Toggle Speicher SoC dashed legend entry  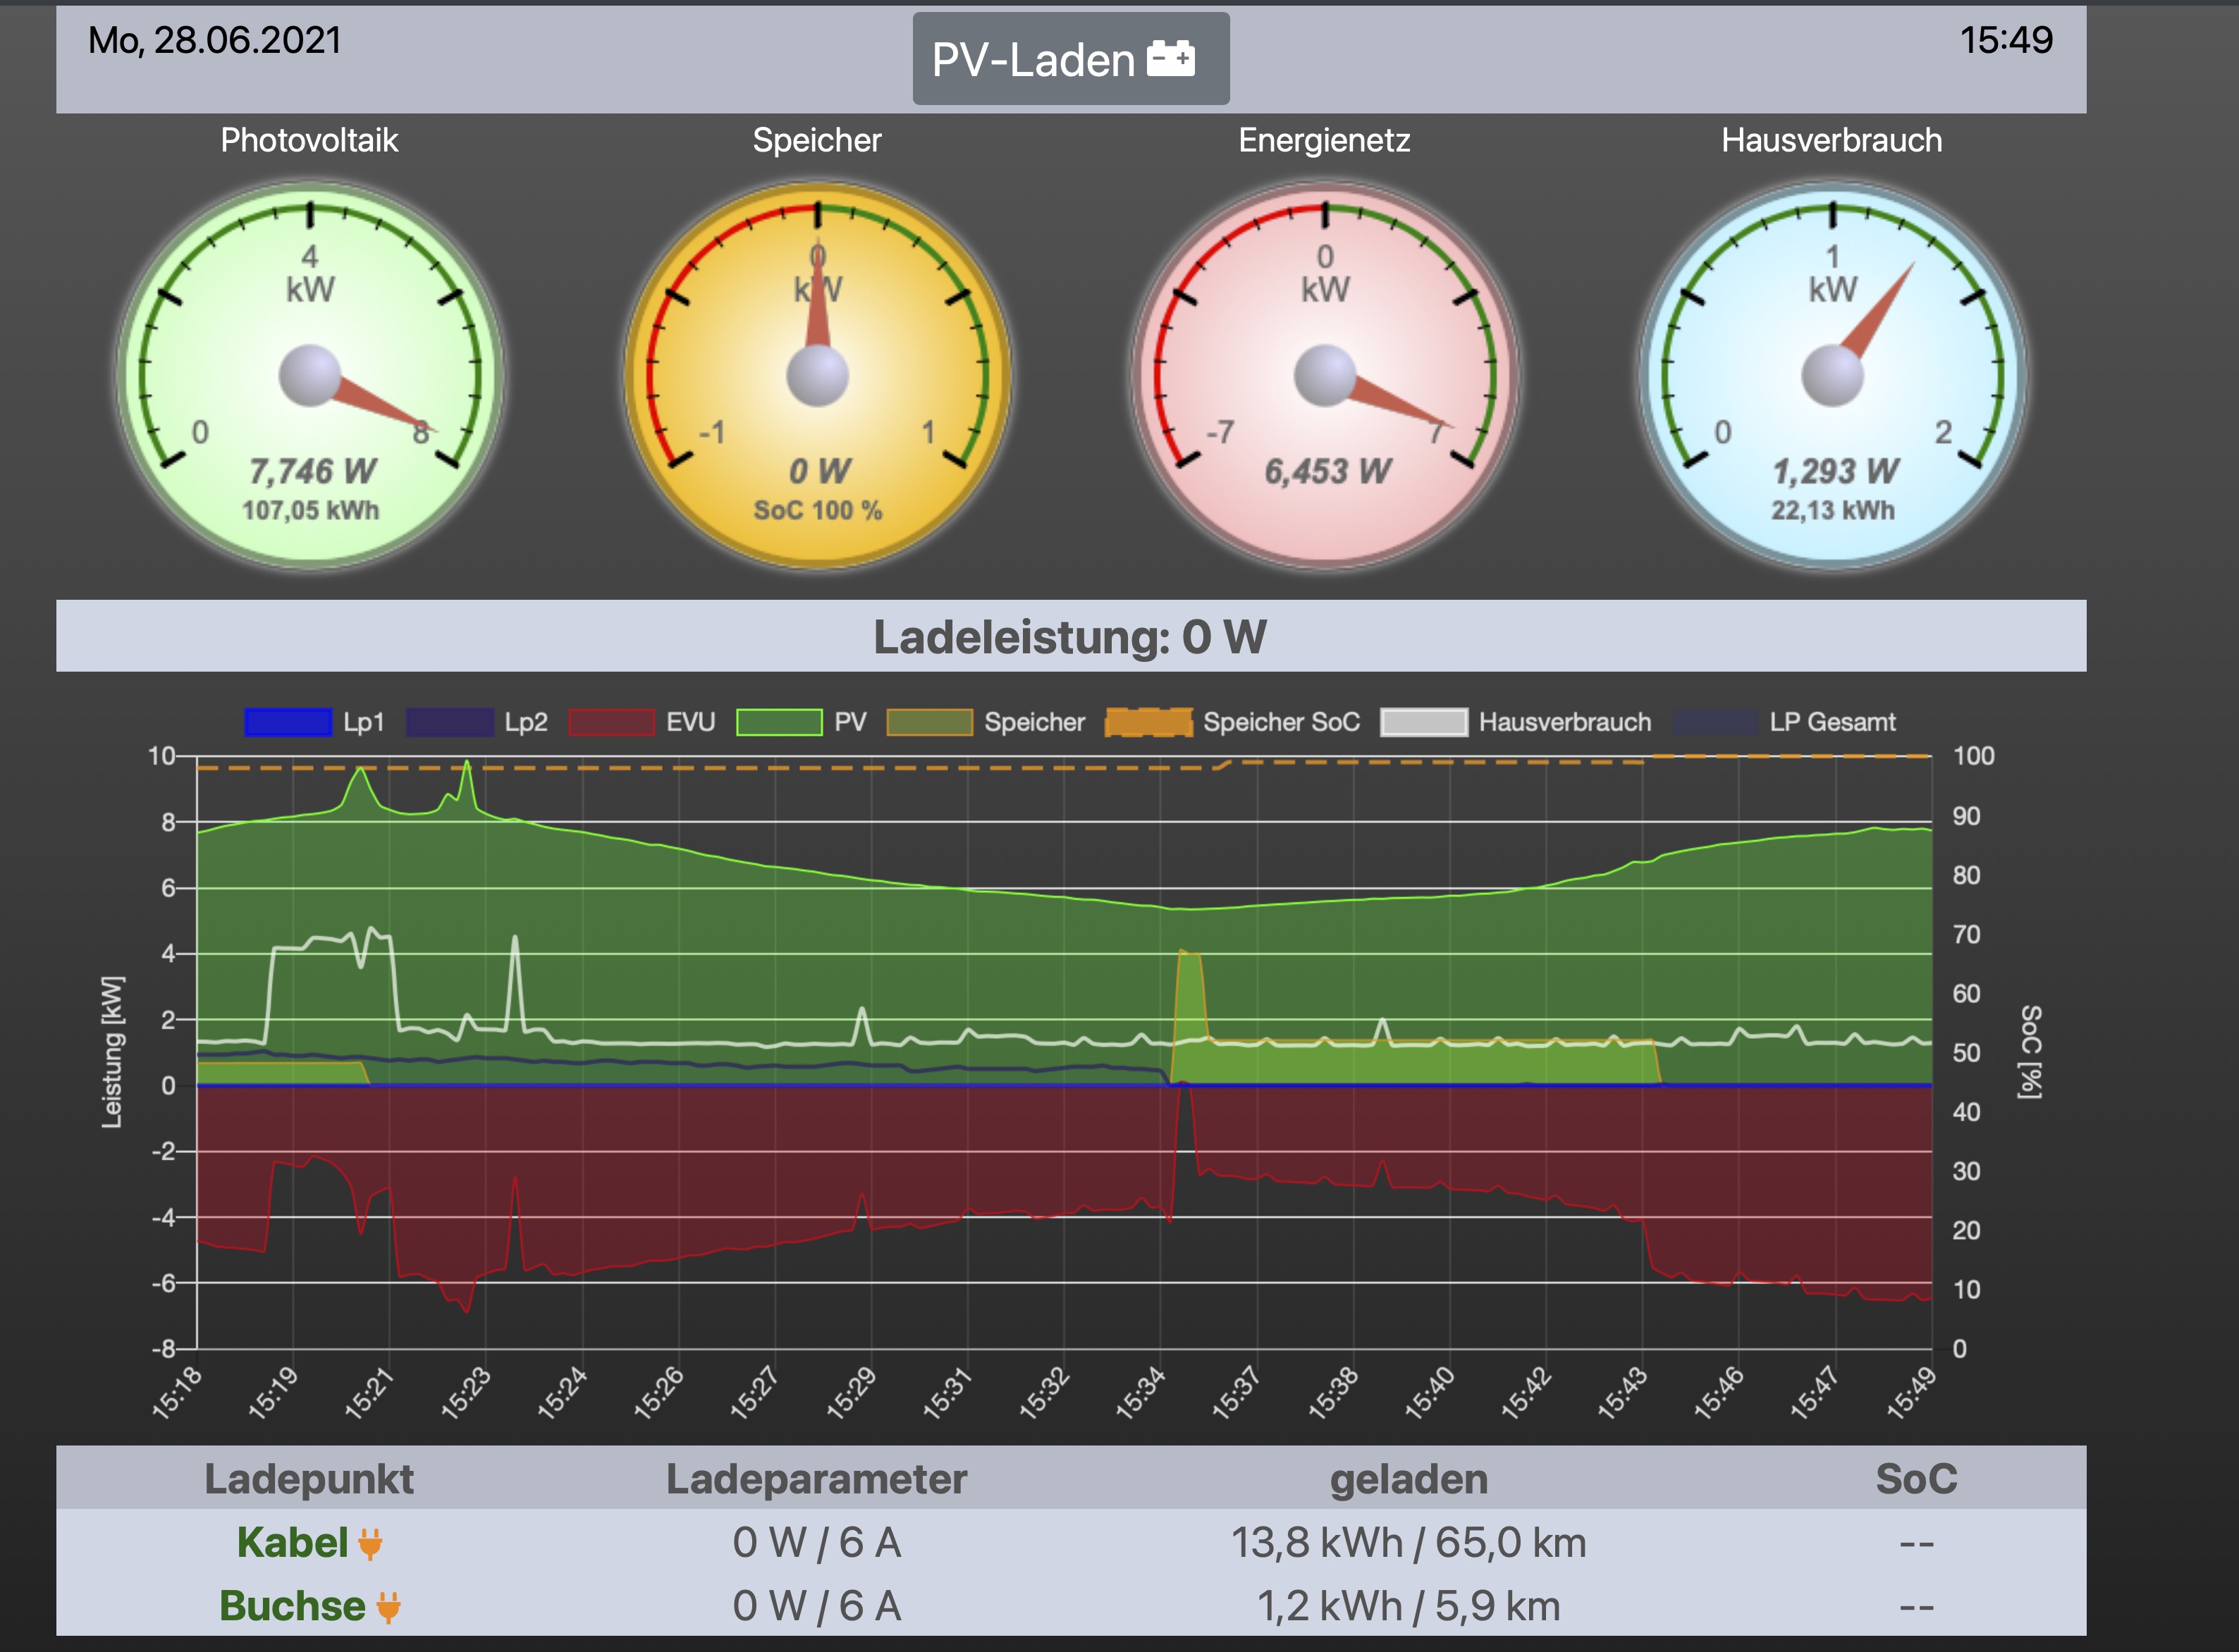click(x=1149, y=722)
